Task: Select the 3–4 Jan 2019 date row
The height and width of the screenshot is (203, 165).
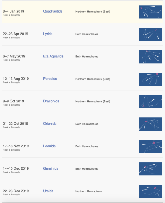Action: click(x=82, y=12)
